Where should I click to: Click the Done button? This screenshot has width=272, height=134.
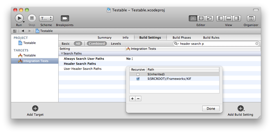211,108
